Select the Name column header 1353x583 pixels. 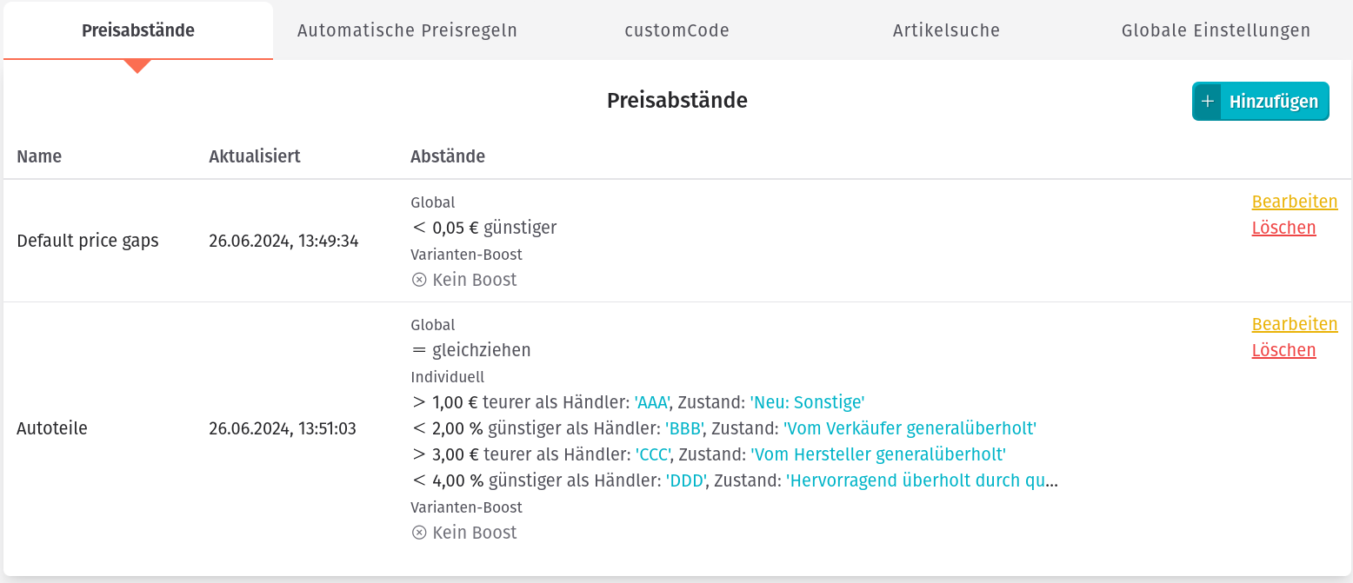pyautogui.click(x=39, y=156)
